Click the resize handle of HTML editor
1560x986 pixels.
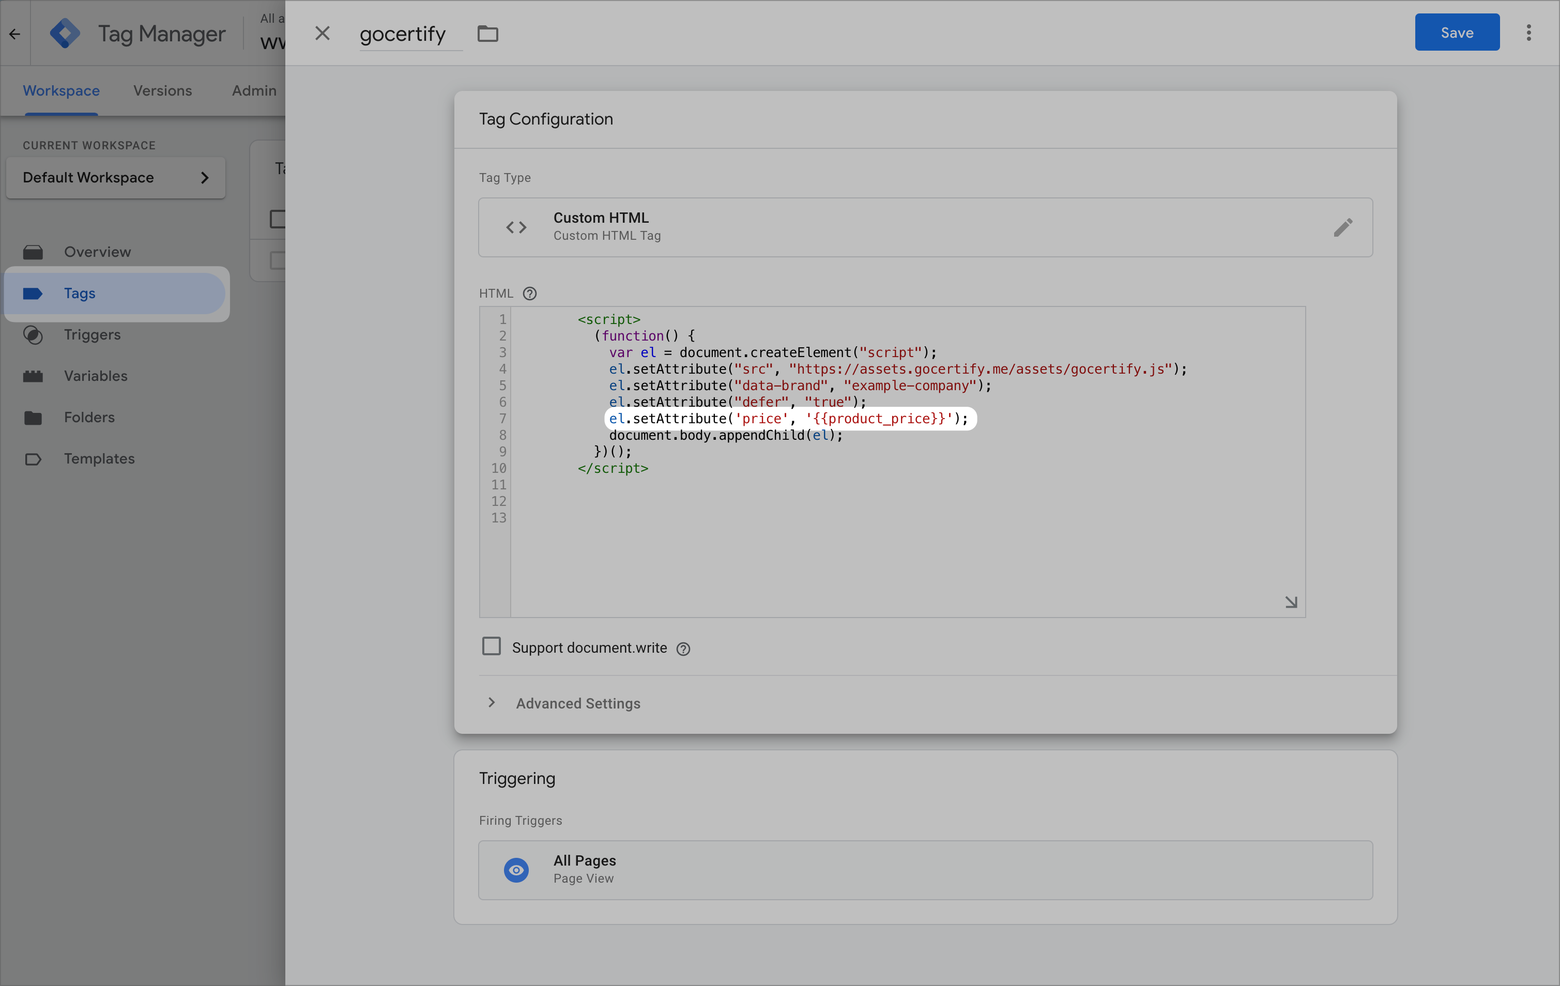[1291, 603]
